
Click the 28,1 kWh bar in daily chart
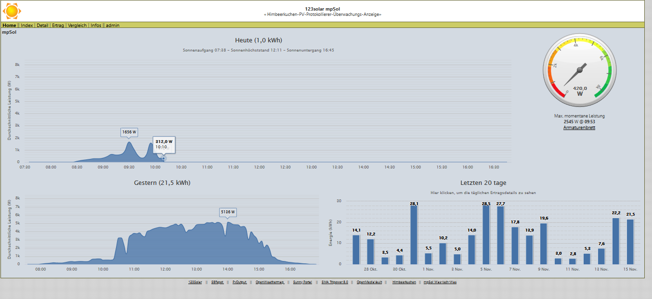(414, 235)
